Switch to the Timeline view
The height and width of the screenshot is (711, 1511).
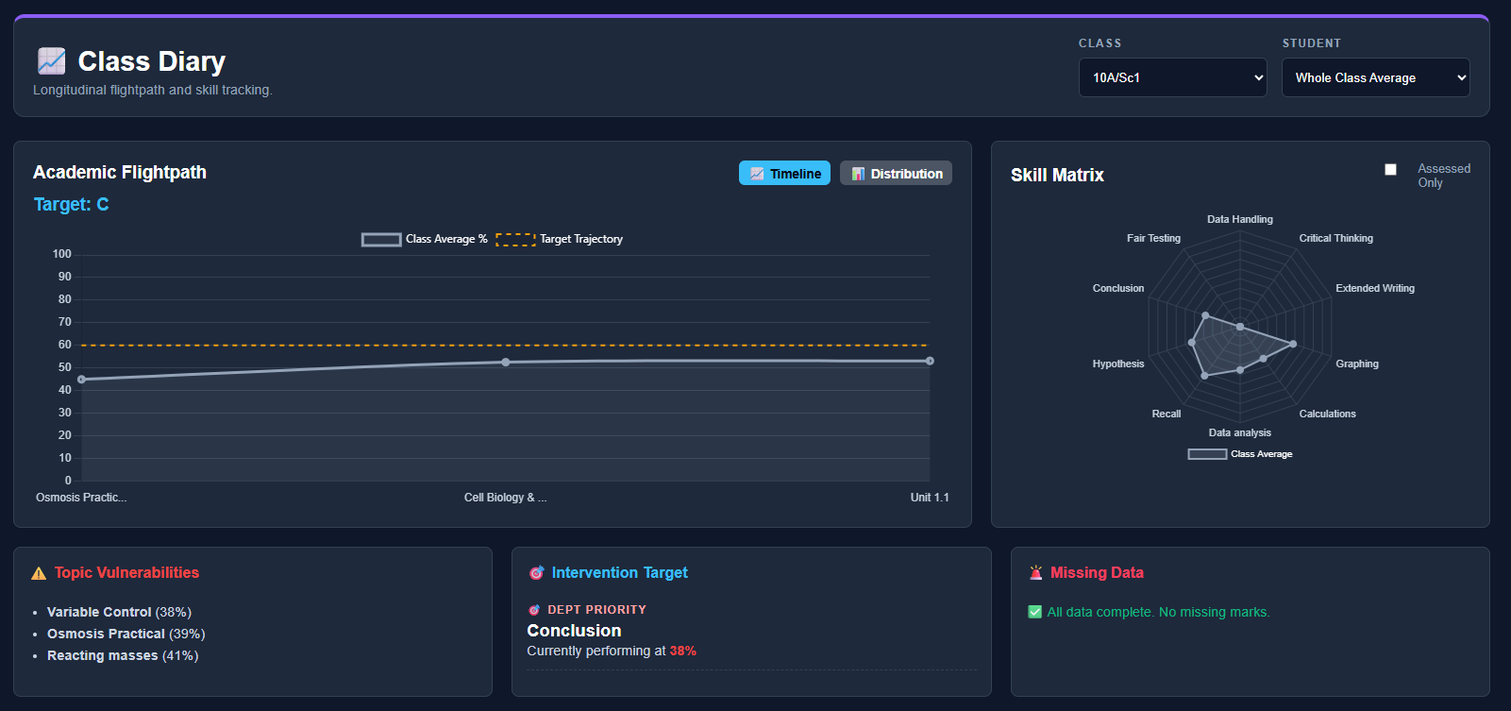pyautogui.click(x=784, y=174)
